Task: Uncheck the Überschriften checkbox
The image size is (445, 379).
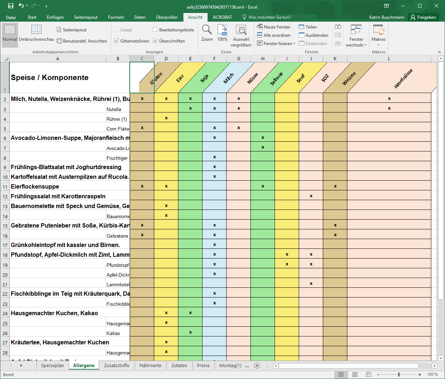Action: coord(155,41)
